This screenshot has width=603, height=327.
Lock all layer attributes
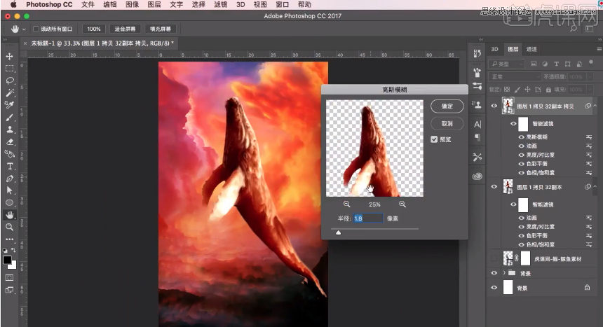[548, 90]
